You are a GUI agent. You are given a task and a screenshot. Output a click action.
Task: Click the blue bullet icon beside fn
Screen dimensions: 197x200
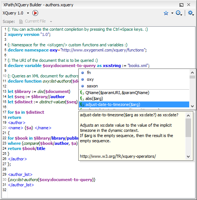click(x=82, y=73)
